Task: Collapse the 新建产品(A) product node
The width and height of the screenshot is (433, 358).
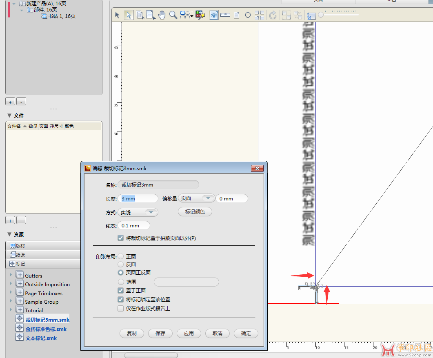Action: (x=14, y=4)
